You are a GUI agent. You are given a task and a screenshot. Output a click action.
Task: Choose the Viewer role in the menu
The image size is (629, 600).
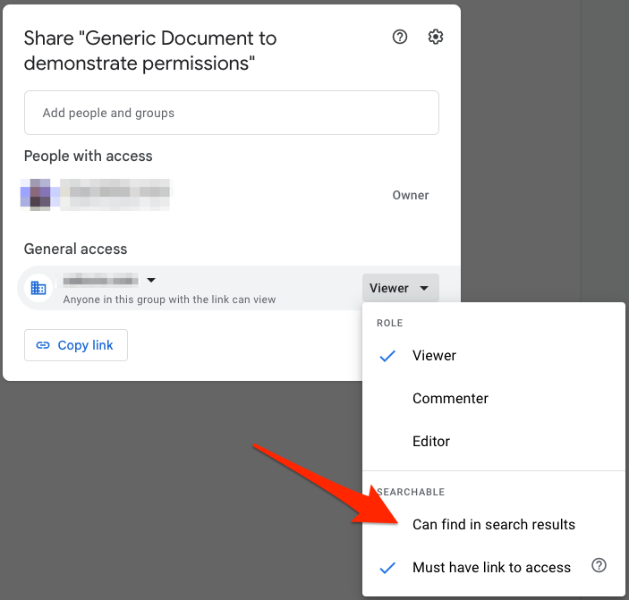(x=434, y=356)
